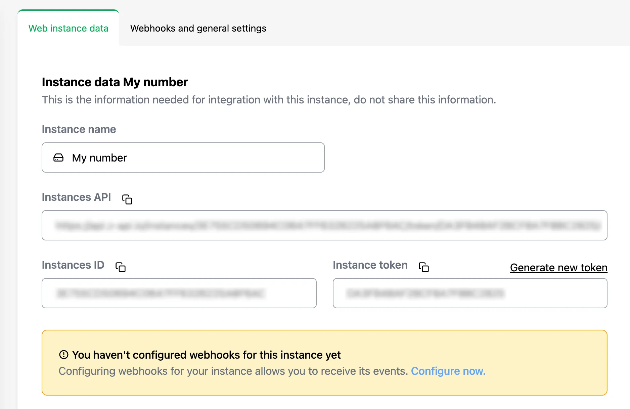Click the 'Instances API' label
The width and height of the screenshot is (630, 409).
point(76,197)
